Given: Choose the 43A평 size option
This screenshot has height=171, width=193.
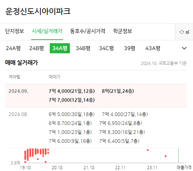Looking at the screenshot, I should [153, 48].
